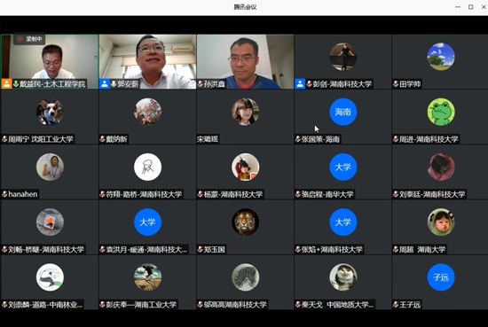The width and height of the screenshot is (488, 327).
Task: Click blue person icon beside 彭剑-湖南科技大学
Action: pos(300,83)
